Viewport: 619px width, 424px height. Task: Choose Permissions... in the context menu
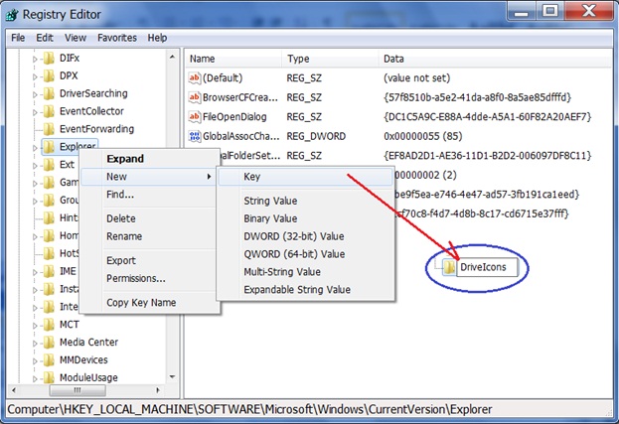tap(149, 278)
